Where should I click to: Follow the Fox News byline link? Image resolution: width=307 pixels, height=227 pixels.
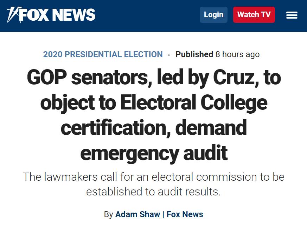pyautogui.click(x=185, y=214)
